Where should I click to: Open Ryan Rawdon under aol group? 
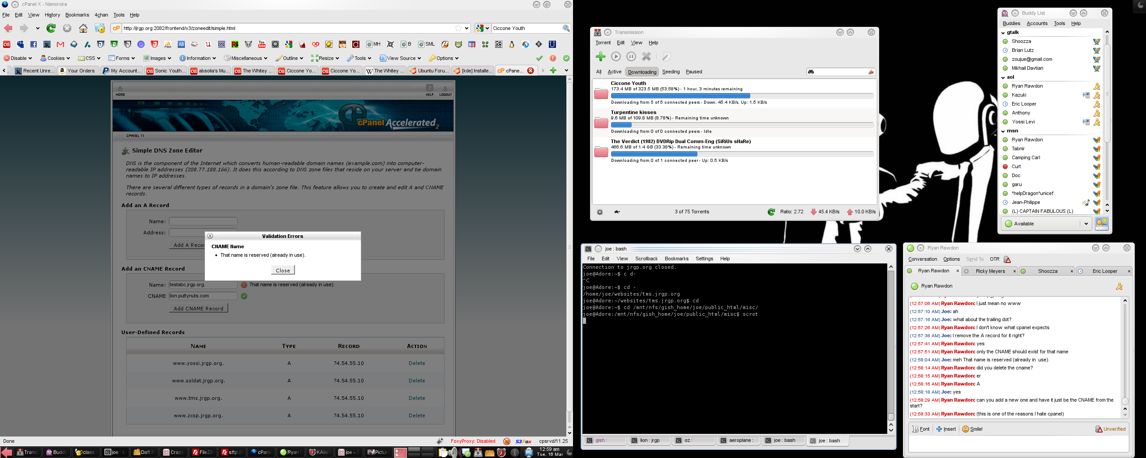click(1027, 86)
